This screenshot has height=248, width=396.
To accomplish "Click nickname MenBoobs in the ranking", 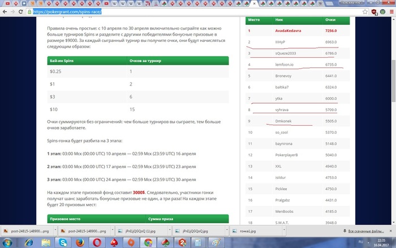I will (284, 211).
